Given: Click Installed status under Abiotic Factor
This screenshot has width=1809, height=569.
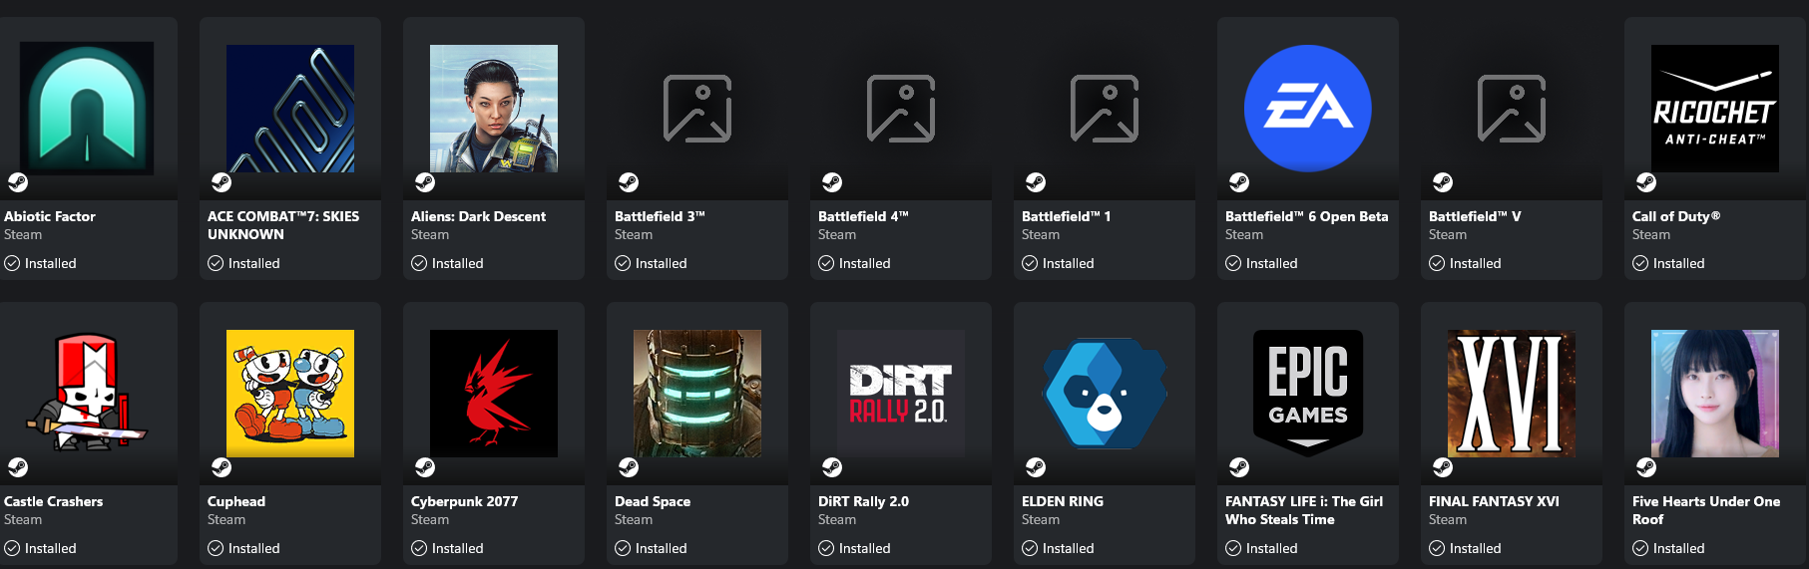Looking at the screenshot, I should coord(41,263).
